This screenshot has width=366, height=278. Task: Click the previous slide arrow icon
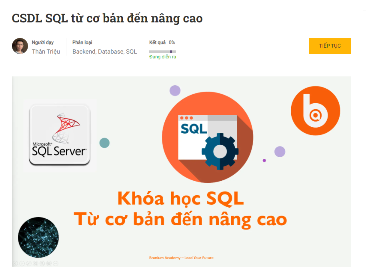click(16, 263)
